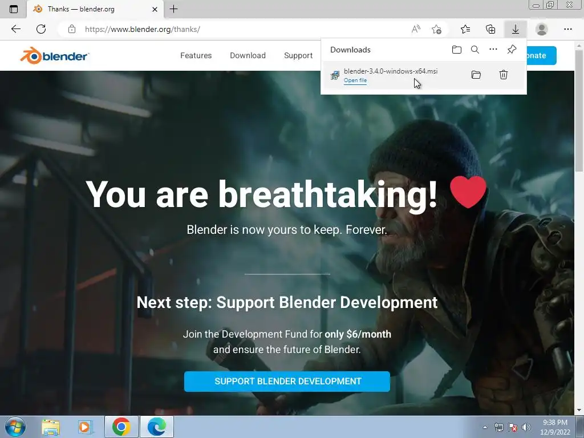Activate Read aloud icon
The width and height of the screenshot is (584, 438).
pyautogui.click(x=416, y=29)
